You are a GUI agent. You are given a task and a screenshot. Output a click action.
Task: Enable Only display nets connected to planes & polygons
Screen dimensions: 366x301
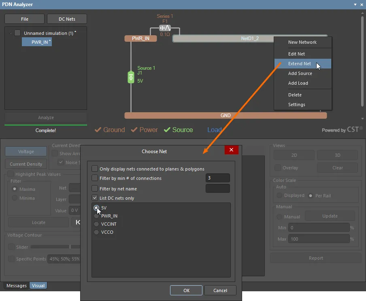click(x=94, y=169)
